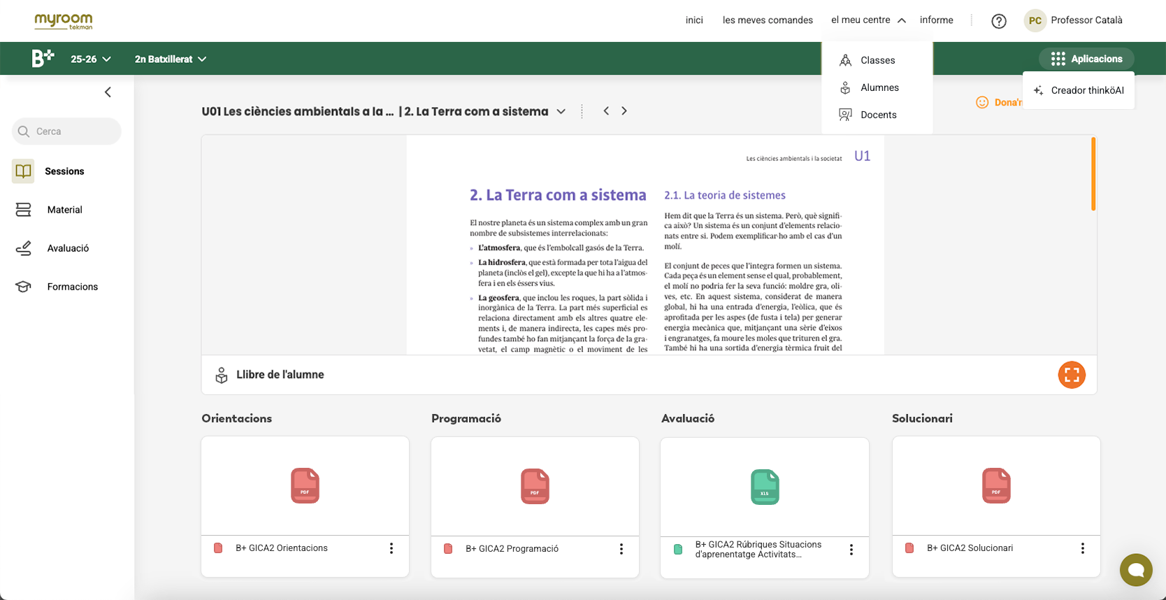The width and height of the screenshot is (1166, 600).
Task: Click the PC profile avatar
Action: (x=1035, y=20)
